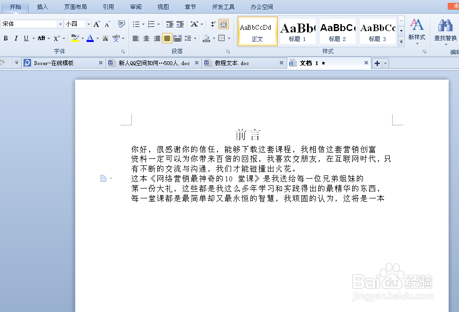Screen dimensions: 459x312
Task: Apply a bulleted list
Action: coord(135,23)
